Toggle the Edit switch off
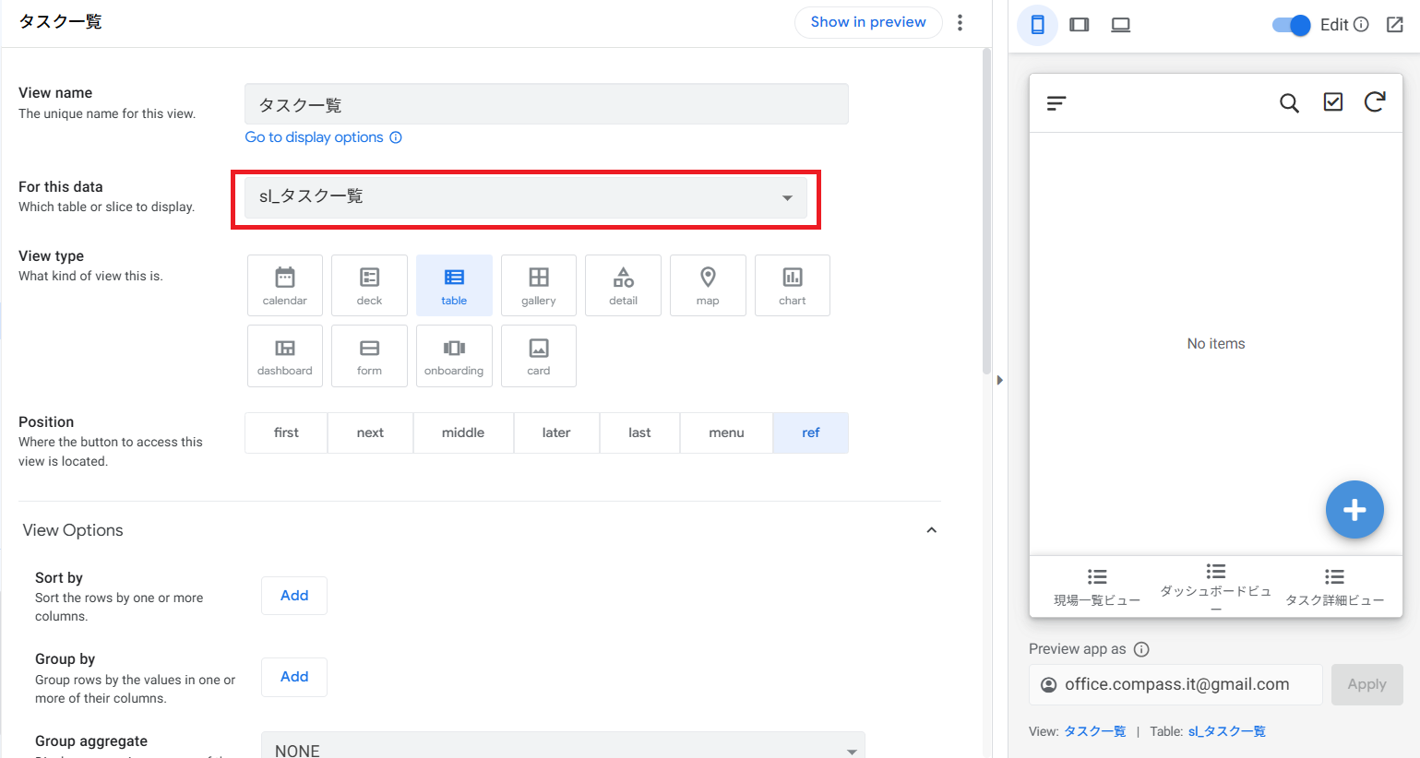This screenshot has width=1420, height=758. [1291, 25]
